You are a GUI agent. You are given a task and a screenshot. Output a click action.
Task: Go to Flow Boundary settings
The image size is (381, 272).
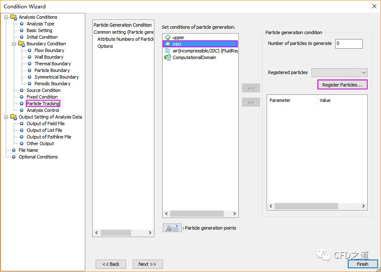[x=49, y=50]
